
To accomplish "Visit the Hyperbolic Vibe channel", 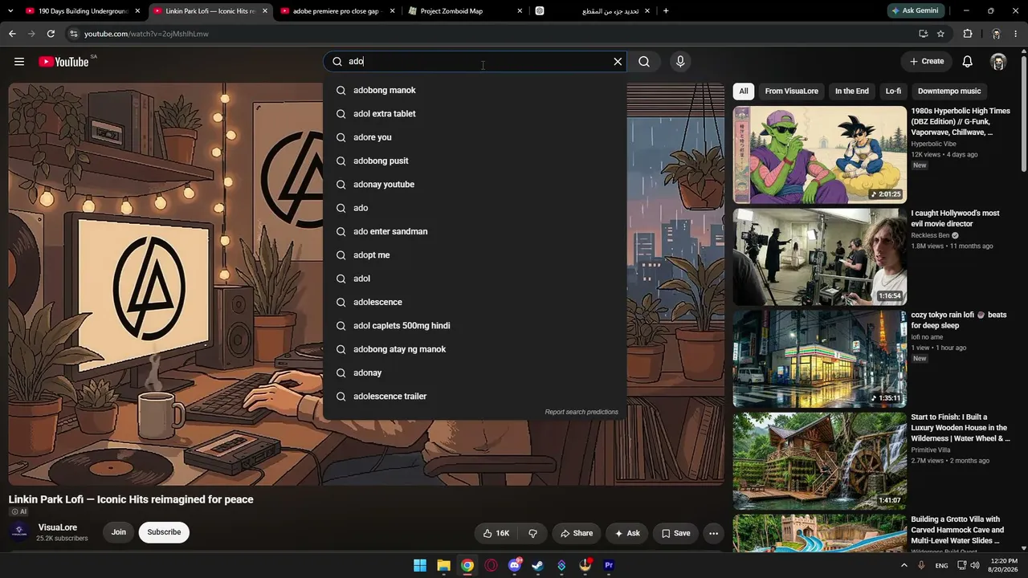I will [933, 144].
